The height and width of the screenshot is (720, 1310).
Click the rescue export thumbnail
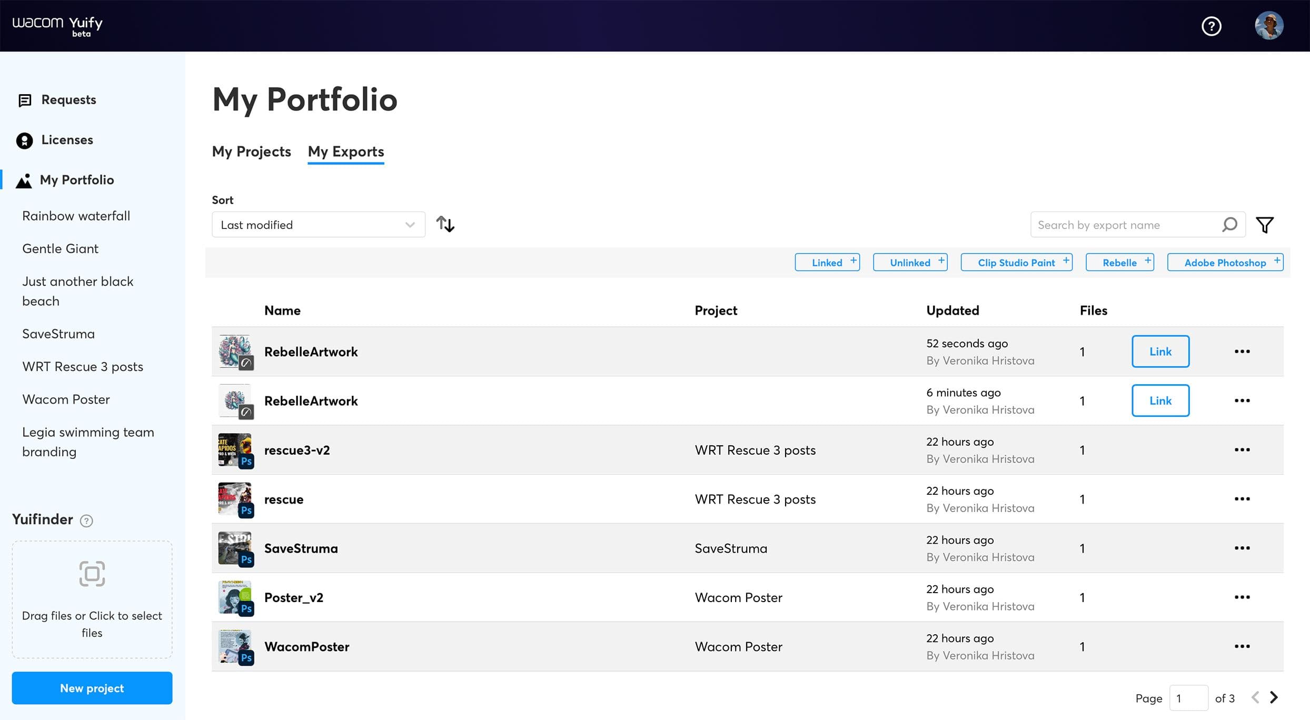pos(235,499)
